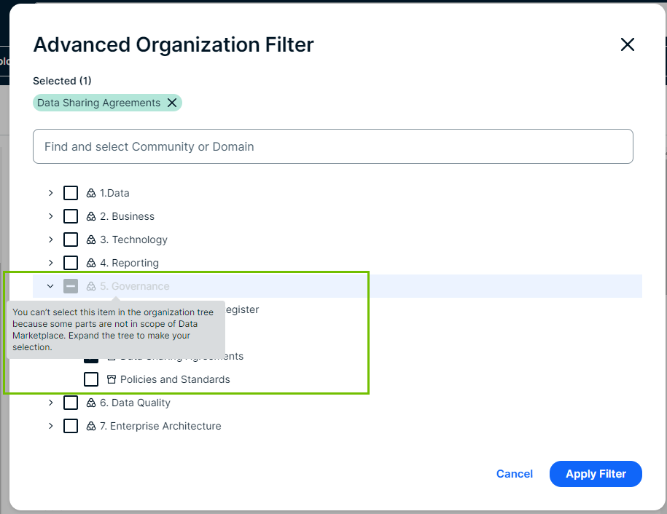
Task: Select the 4. Reporting tree item label
Action: coord(129,263)
